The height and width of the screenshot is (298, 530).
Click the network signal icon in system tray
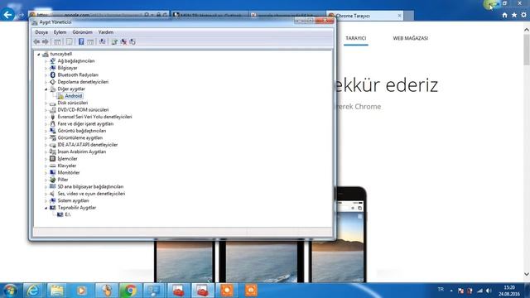(x=479, y=291)
